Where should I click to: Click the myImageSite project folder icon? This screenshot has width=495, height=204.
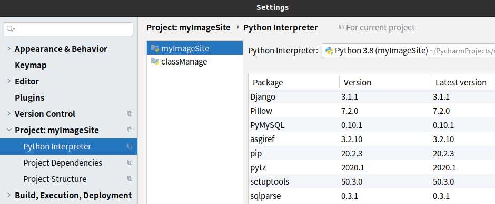click(155, 48)
